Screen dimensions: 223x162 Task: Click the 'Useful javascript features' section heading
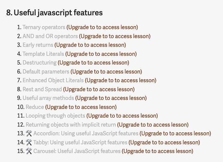pos(55,13)
